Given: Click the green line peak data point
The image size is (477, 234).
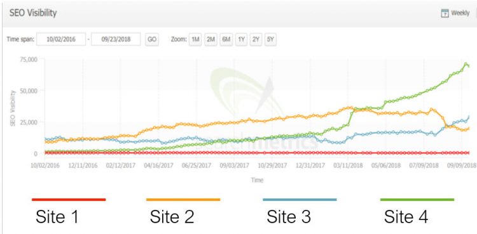Looking at the screenshot, I should coord(466,64).
